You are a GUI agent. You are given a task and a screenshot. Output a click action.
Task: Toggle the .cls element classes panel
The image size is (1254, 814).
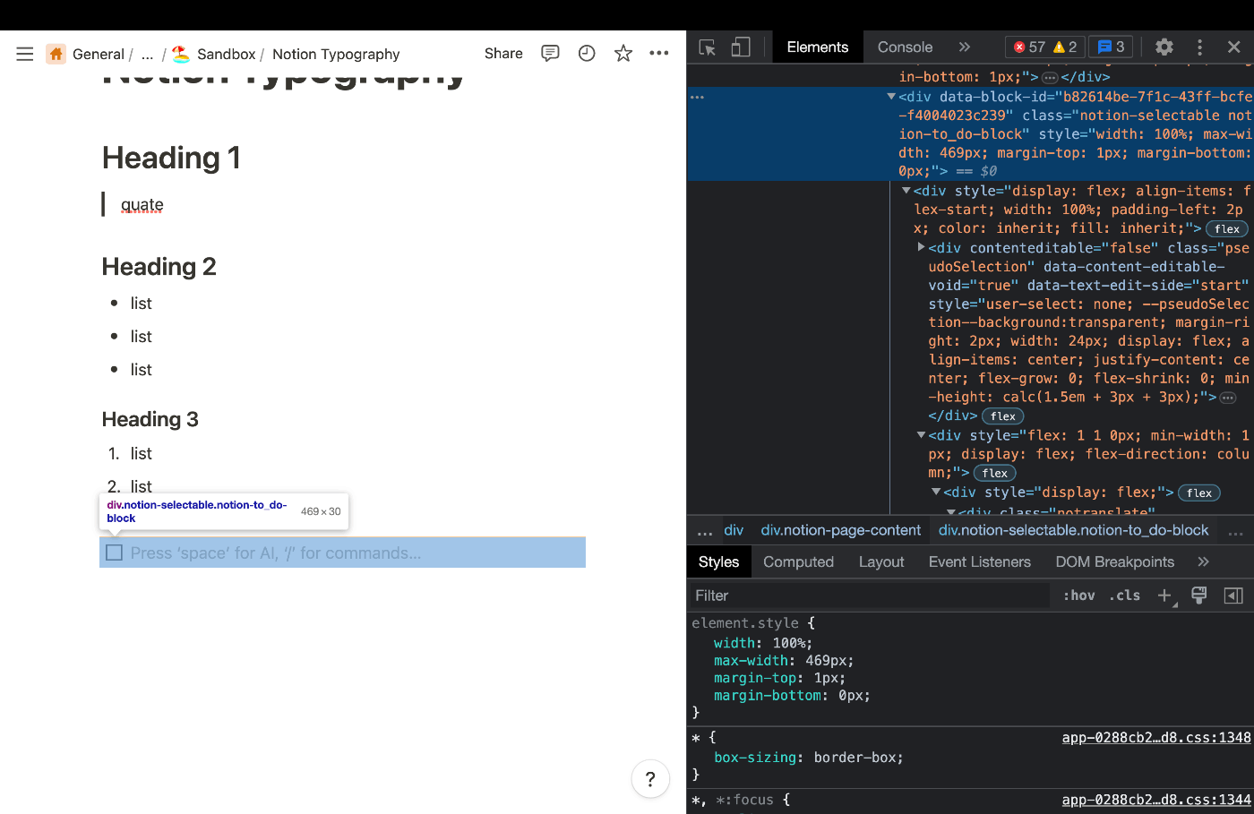pos(1125,596)
